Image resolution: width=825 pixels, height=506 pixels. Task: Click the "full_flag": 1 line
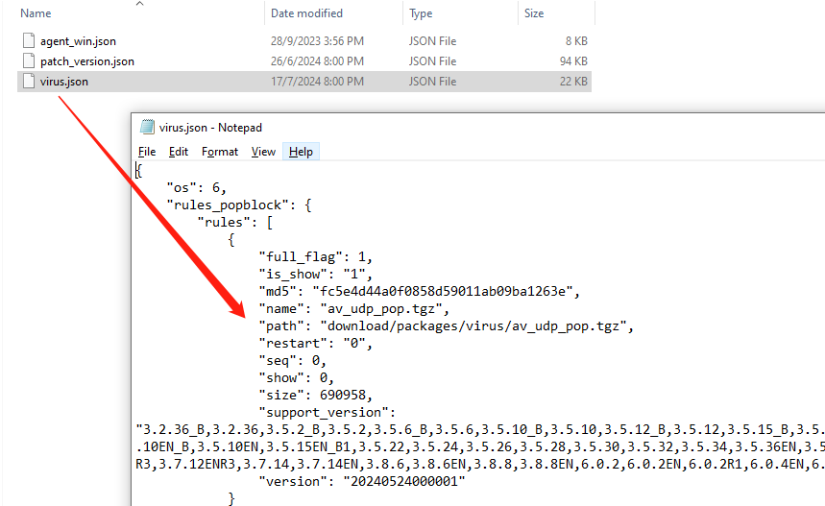pyautogui.click(x=315, y=256)
